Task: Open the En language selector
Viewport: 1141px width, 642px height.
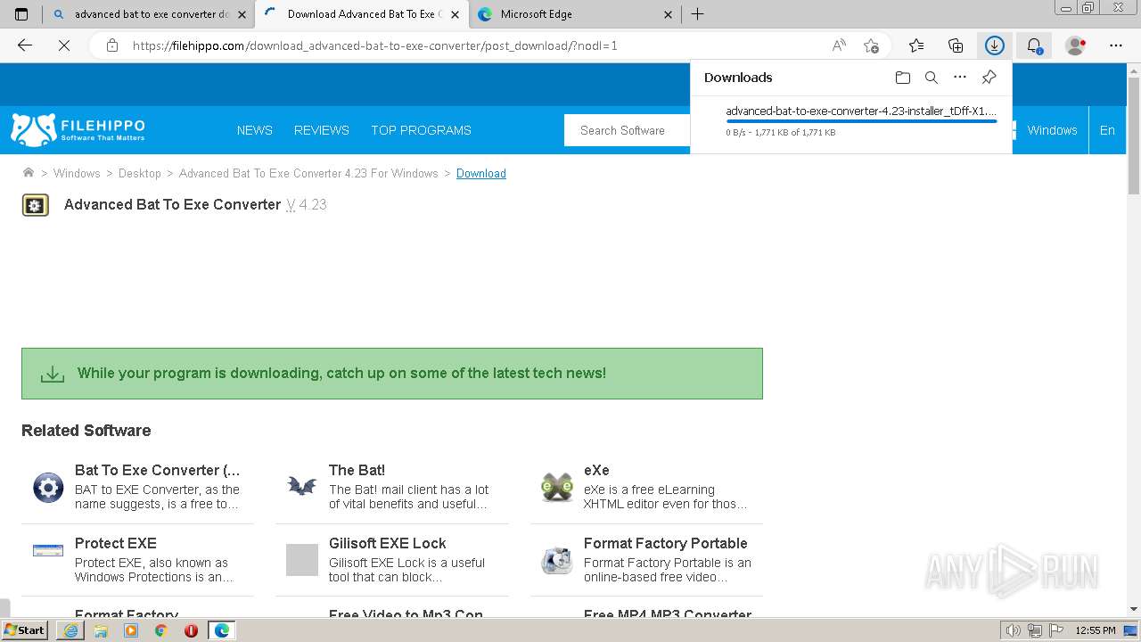Action: [1107, 130]
